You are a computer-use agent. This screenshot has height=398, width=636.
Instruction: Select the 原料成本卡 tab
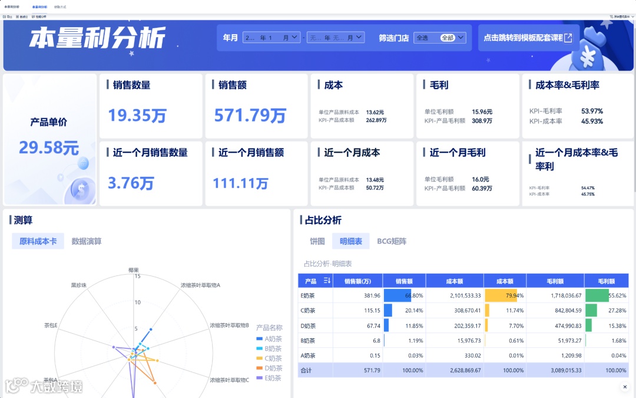pos(38,241)
